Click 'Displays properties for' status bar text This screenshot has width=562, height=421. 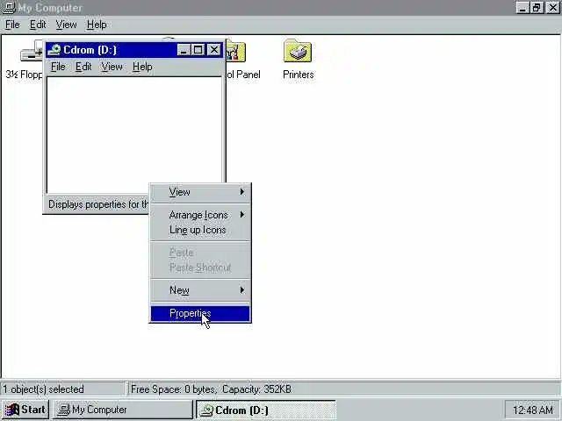click(97, 204)
